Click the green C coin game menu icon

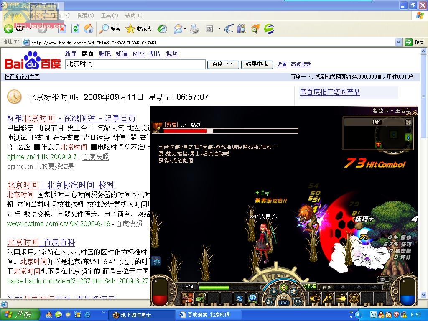click(x=284, y=288)
